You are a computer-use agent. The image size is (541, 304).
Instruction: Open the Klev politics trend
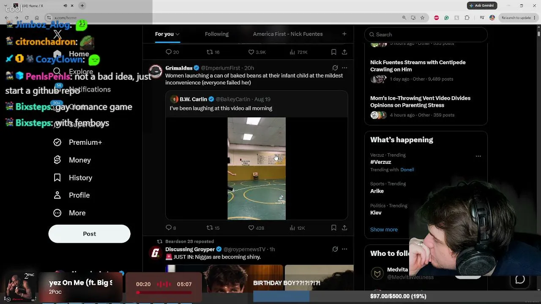376,213
